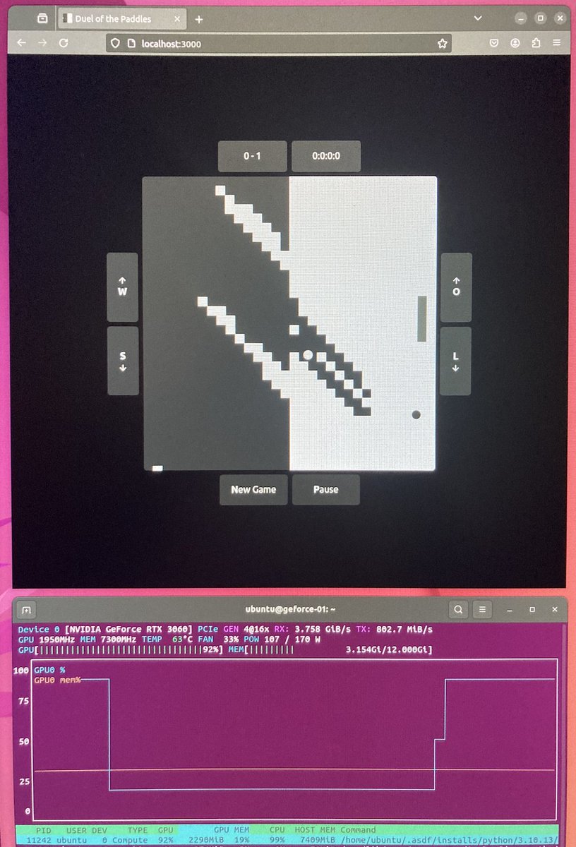This screenshot has width=576, height=847.
Task: Start a New Game
Action: click(x=253, y=489)
